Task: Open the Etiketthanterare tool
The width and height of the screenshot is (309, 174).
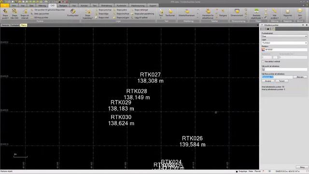Action: (187, 13)
